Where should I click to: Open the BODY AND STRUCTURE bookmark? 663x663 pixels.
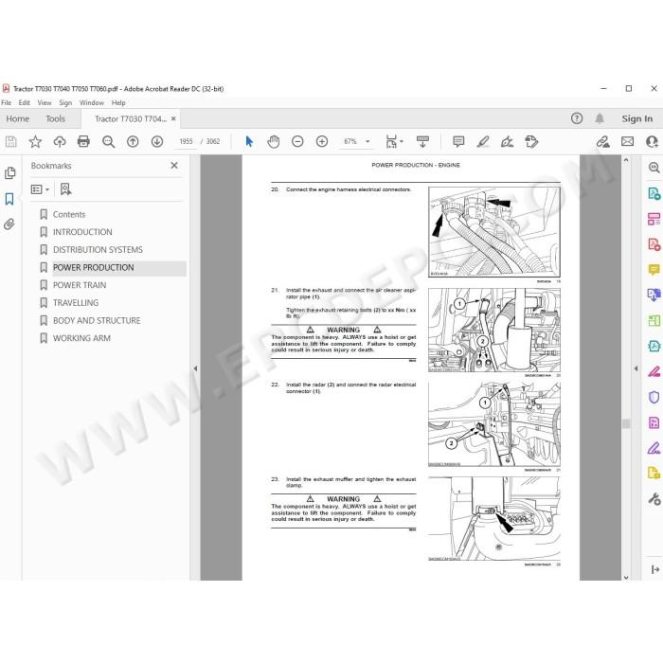pos(97,321)
